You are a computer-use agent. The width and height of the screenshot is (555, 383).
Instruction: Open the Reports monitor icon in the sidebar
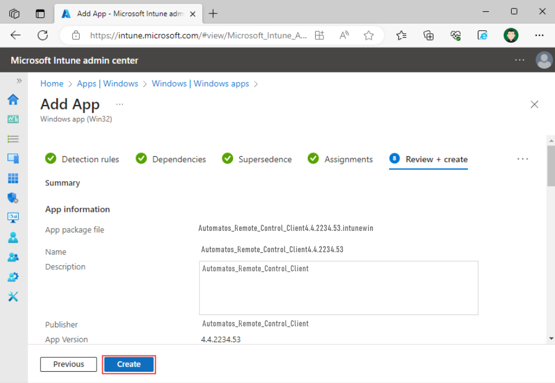point(13,217)
